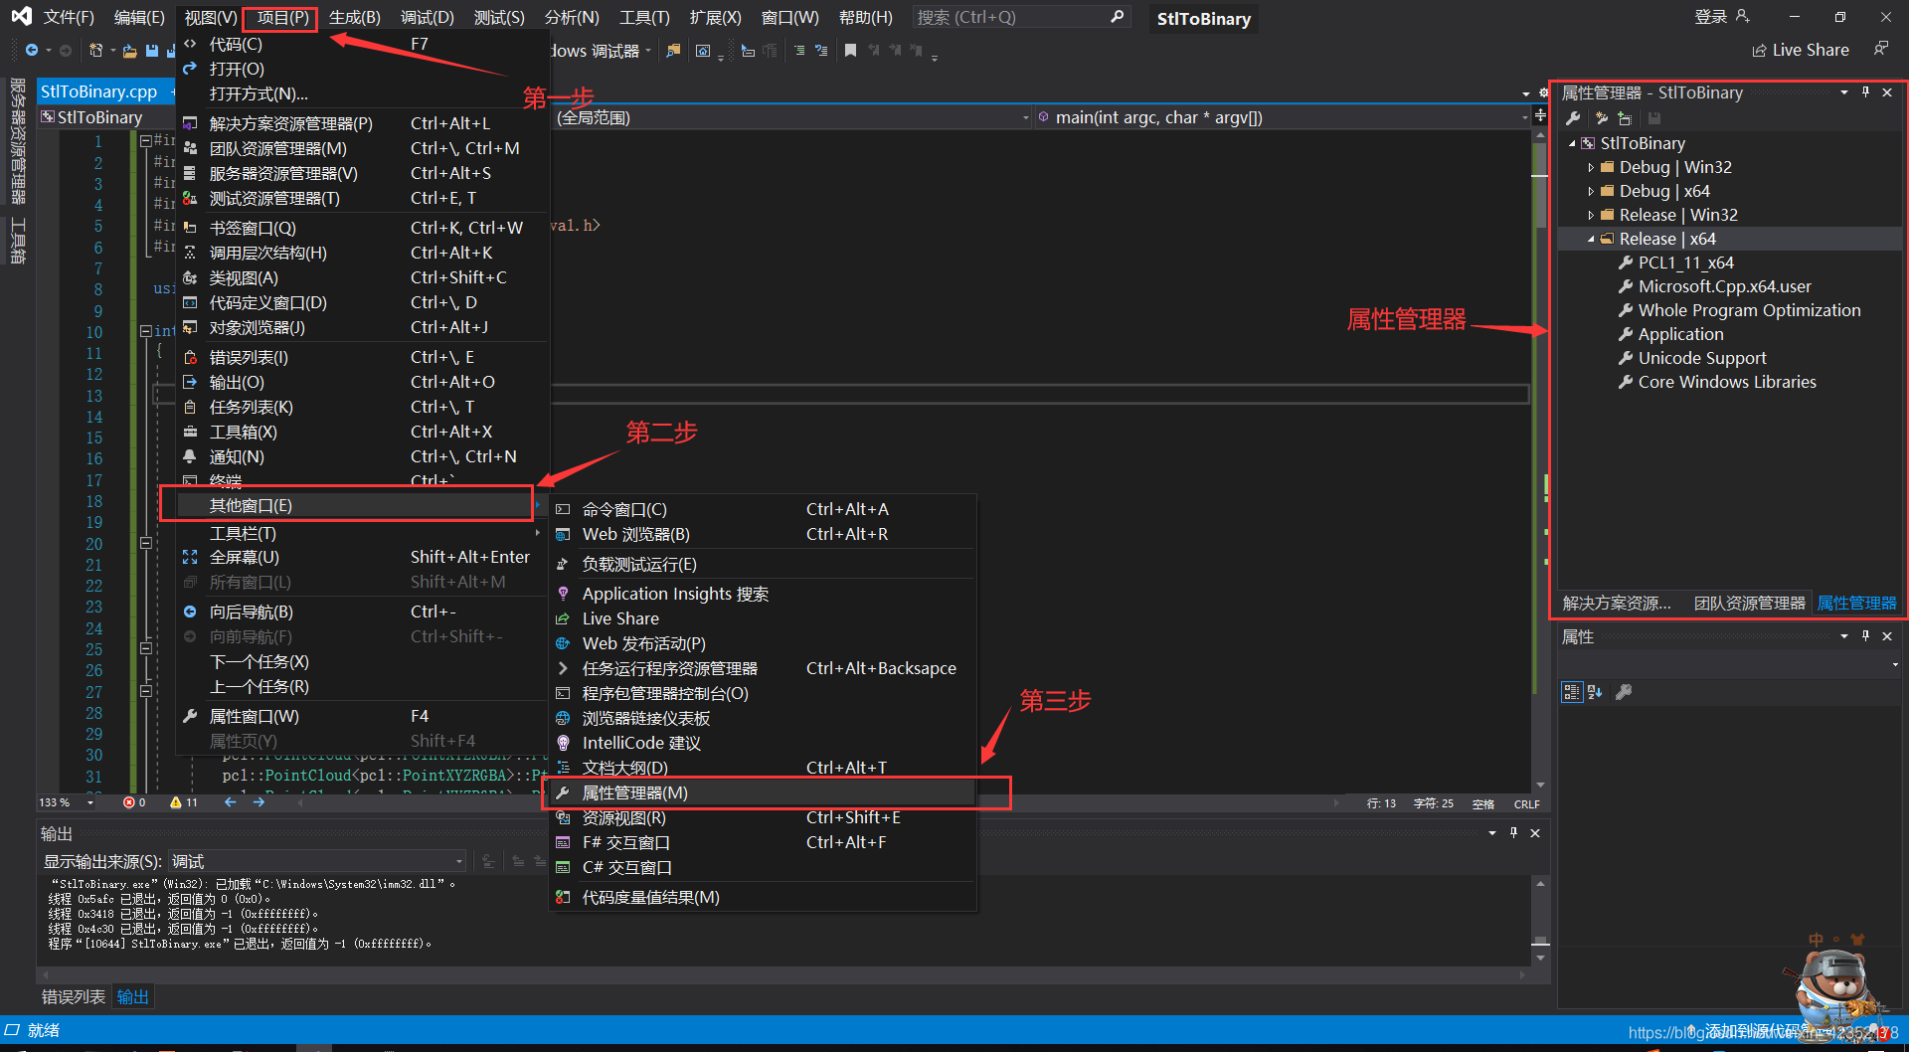Open the 133 % zoom level dropdown
This screenshot has width=1909, height=1052.
(x=67, y=802)
